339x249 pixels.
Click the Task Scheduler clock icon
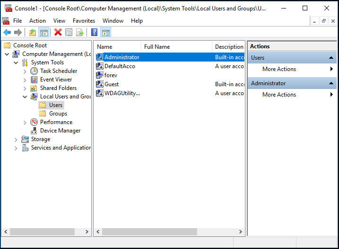(x=34, y=71)
